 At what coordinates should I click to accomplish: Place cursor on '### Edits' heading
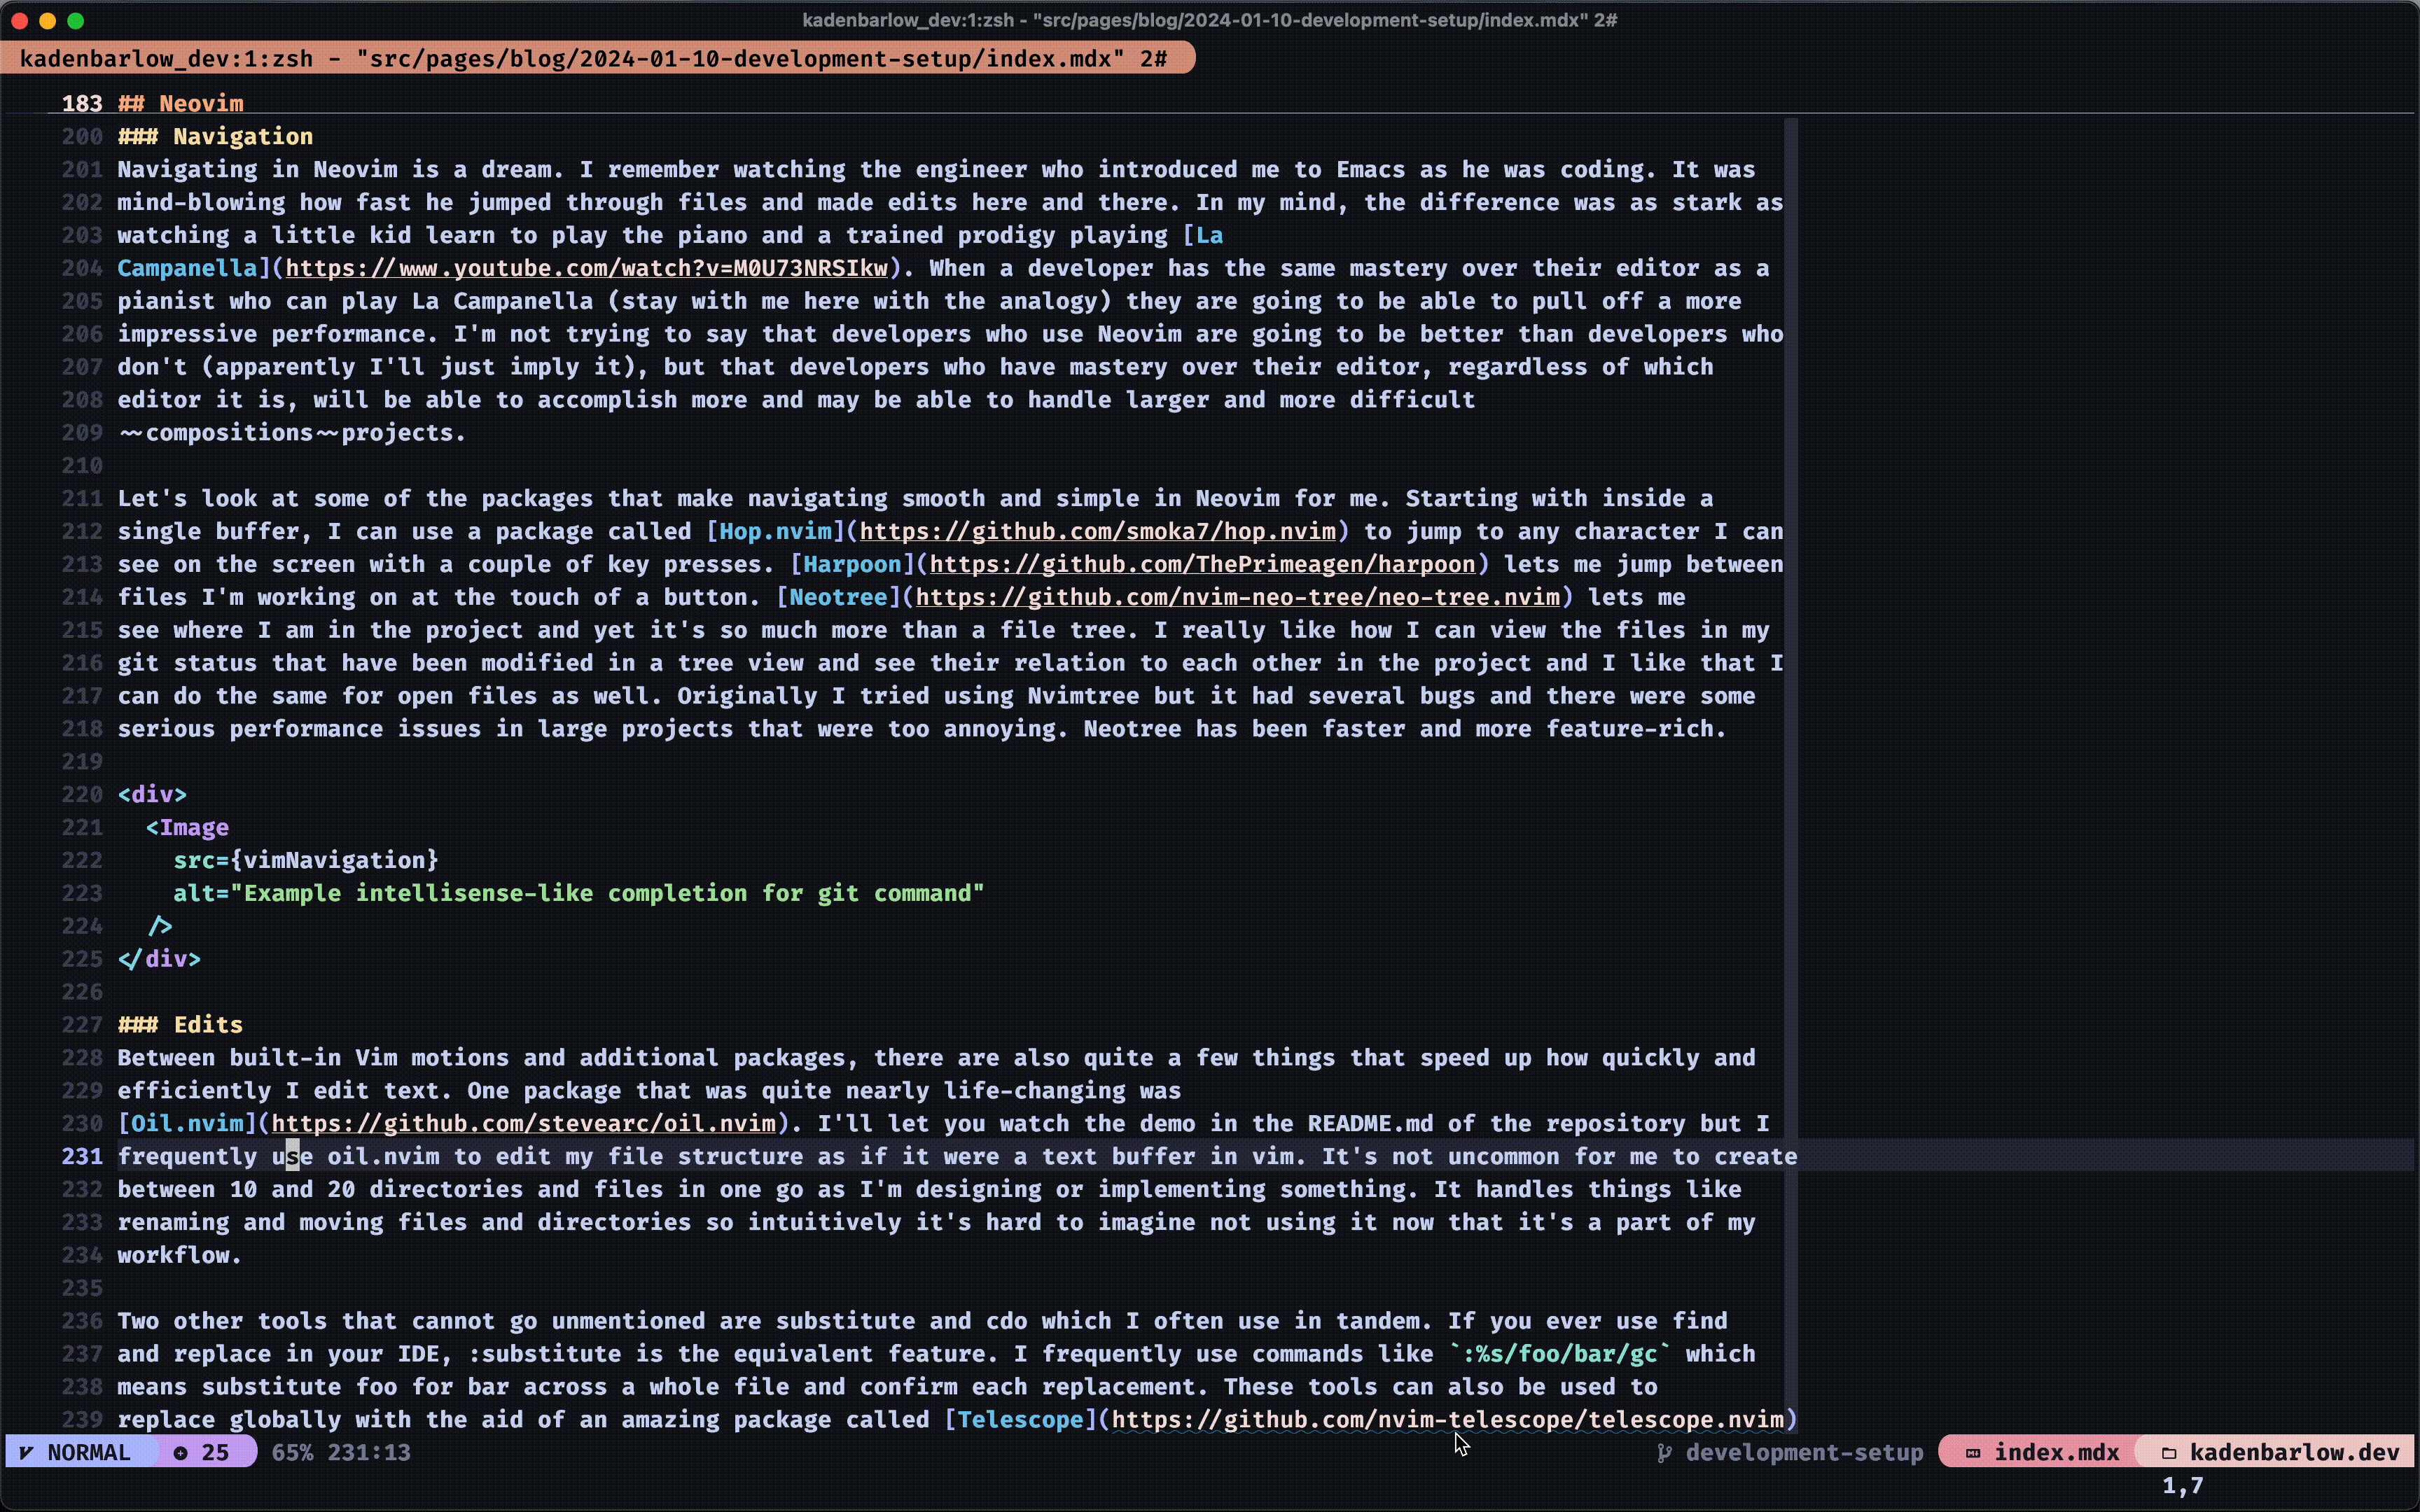(x=180, y=1024)
